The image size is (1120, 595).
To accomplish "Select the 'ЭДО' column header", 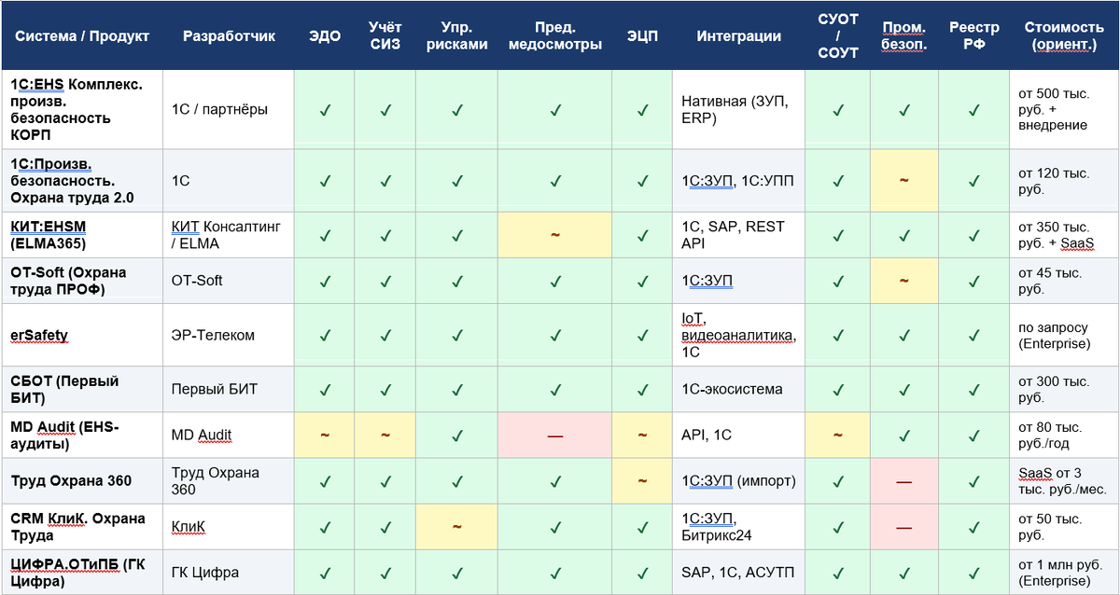I will 325,36.
